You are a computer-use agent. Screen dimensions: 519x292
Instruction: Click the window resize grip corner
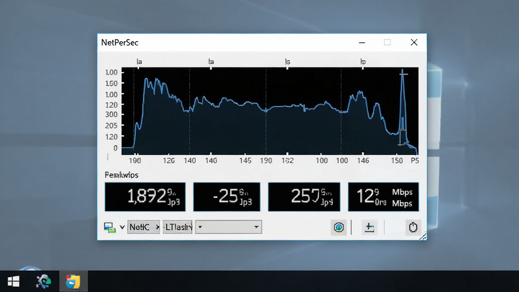click(x=423, y=236)
